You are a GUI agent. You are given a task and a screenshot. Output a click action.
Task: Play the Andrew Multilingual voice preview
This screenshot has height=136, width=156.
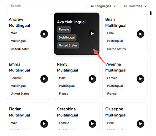pyautogui.click(x=44, y=34)
